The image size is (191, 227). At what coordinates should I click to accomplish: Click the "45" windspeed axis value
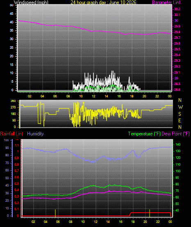tap(11, 13)
